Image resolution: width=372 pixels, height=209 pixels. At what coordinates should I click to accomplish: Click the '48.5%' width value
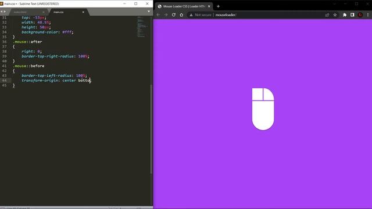click(x=43, y=22)
